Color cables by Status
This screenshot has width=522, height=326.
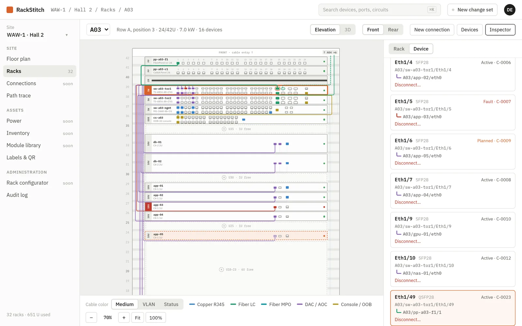pos(171,304)
